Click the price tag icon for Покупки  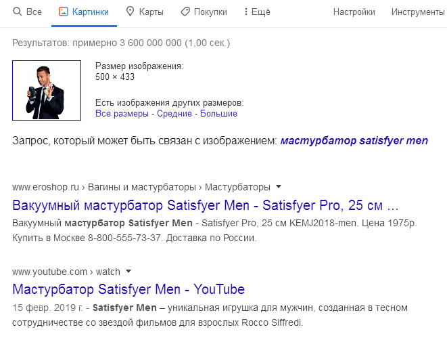[x=185, y=12]
